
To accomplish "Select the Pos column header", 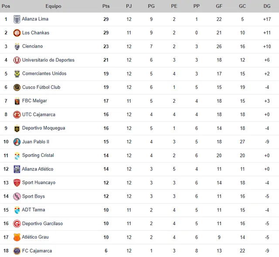I will click(6, 6).
